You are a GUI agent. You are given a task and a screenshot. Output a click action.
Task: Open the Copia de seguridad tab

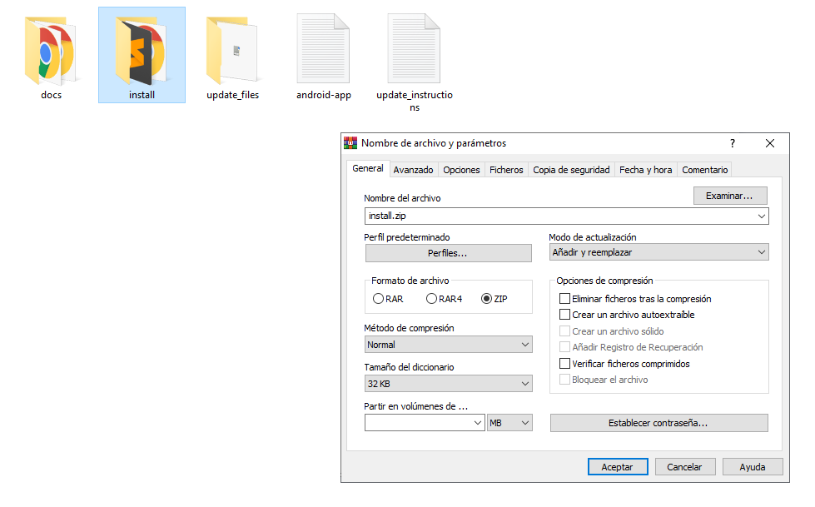pos(571,170)
